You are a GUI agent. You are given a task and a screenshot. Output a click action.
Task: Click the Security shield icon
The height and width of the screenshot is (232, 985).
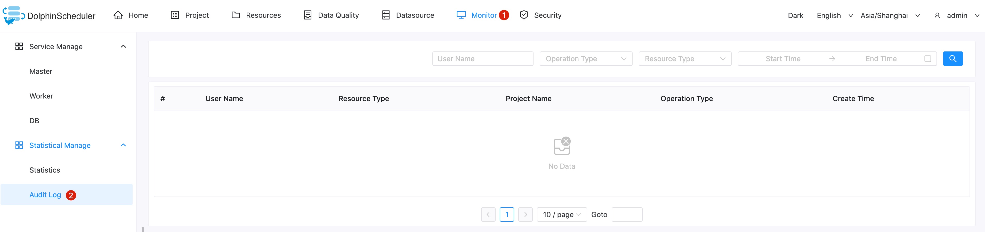[523, 15]
